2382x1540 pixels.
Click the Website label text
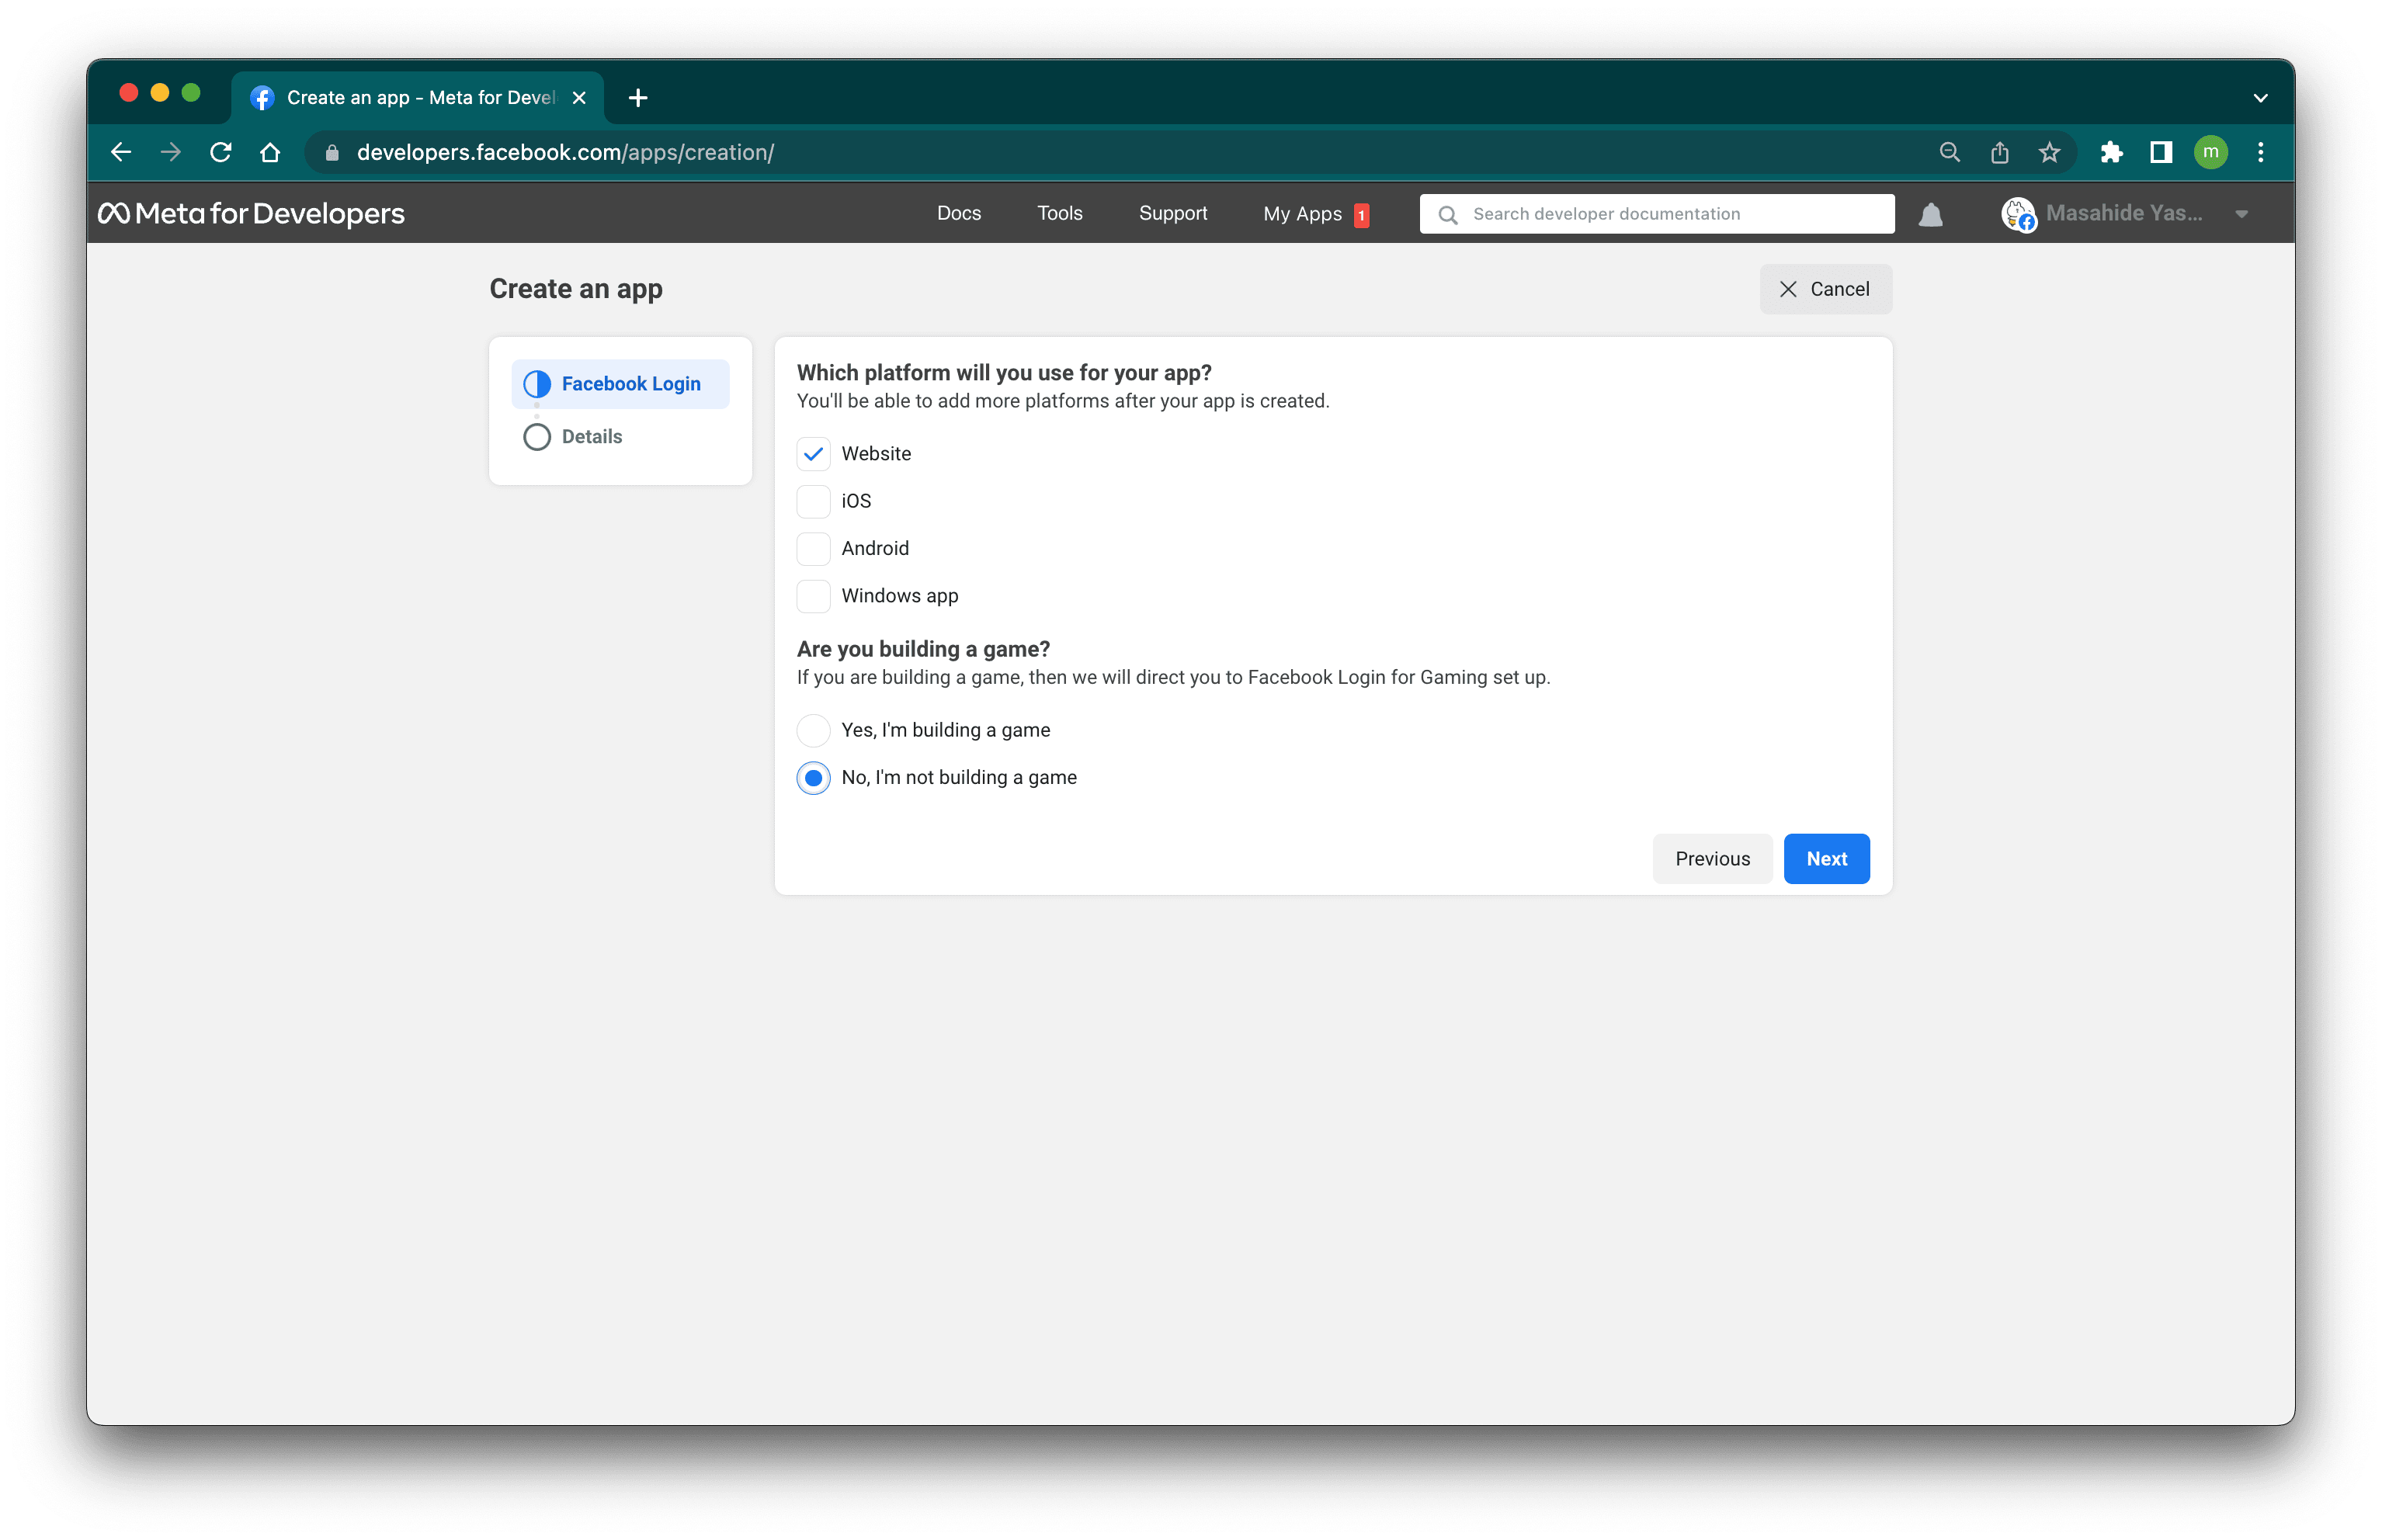click(875, 454)
